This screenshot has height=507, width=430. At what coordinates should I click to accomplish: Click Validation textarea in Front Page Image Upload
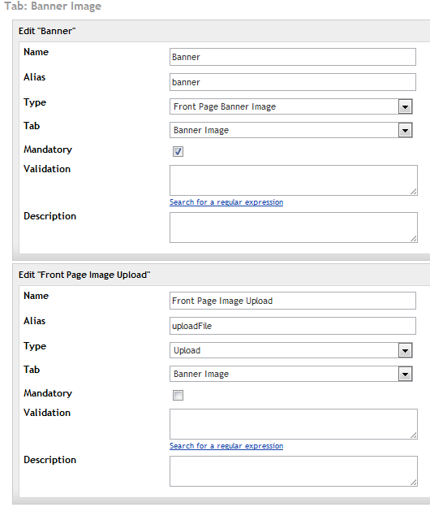pos(294,424)
